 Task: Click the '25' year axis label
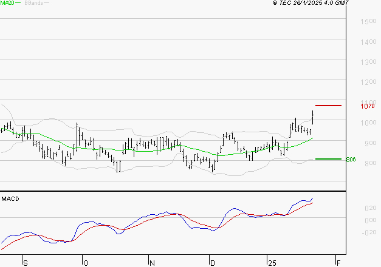[x=272, y=263]
